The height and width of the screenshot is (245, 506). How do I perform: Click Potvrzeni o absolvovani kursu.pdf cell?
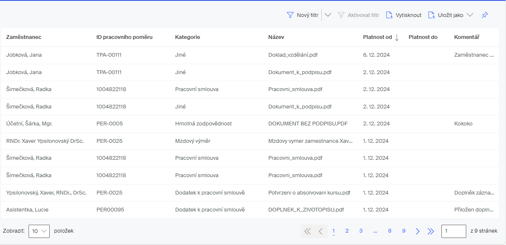(x=309, y=193)
